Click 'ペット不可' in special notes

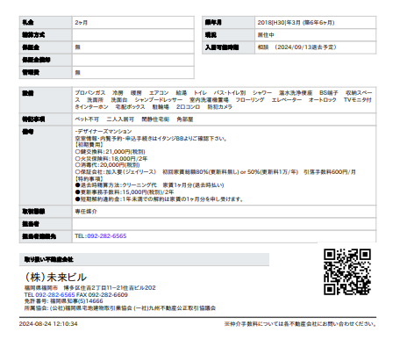coord(87,119)
